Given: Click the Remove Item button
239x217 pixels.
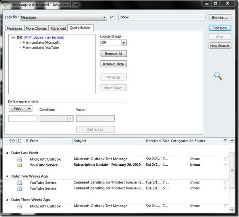Looking at the screenshot, I should tap(114, 64).
